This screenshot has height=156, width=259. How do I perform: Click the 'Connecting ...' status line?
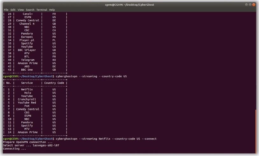pos(14,149)
